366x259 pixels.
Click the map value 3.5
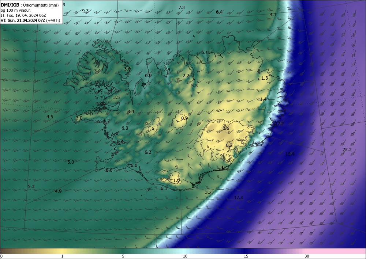[x=116, y=98]
